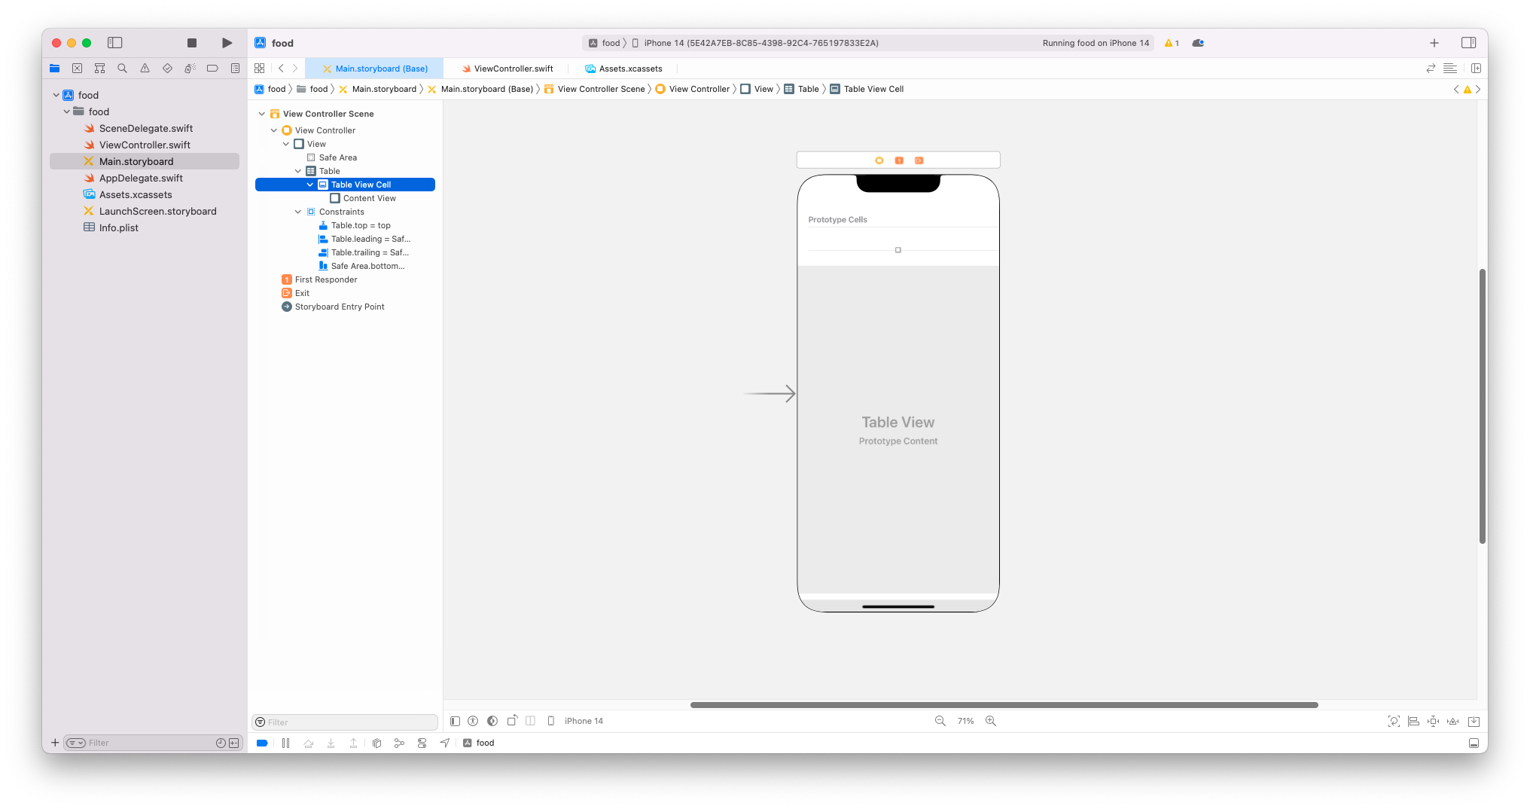Viewport: 1530px width, 809px height.
Task: Toggle the Navigator sidebar visibility
Action: coord(115,43)
